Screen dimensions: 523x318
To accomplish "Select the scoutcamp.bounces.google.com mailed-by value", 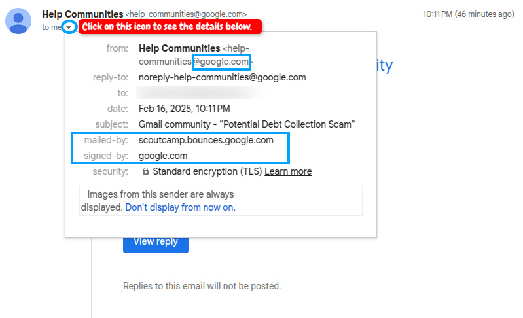I will 206,140.
